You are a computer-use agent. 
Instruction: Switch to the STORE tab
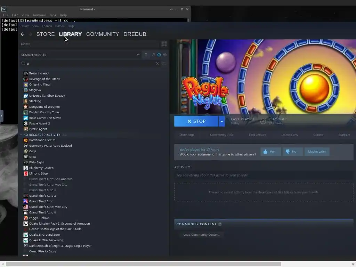point(46,34)
